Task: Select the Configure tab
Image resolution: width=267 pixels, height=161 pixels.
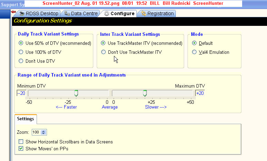Action: point(120,13)
